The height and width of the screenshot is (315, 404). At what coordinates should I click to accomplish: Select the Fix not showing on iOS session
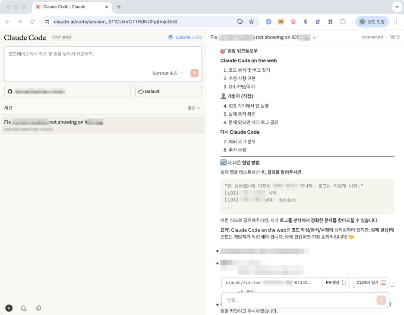click(x=103, y=125)
